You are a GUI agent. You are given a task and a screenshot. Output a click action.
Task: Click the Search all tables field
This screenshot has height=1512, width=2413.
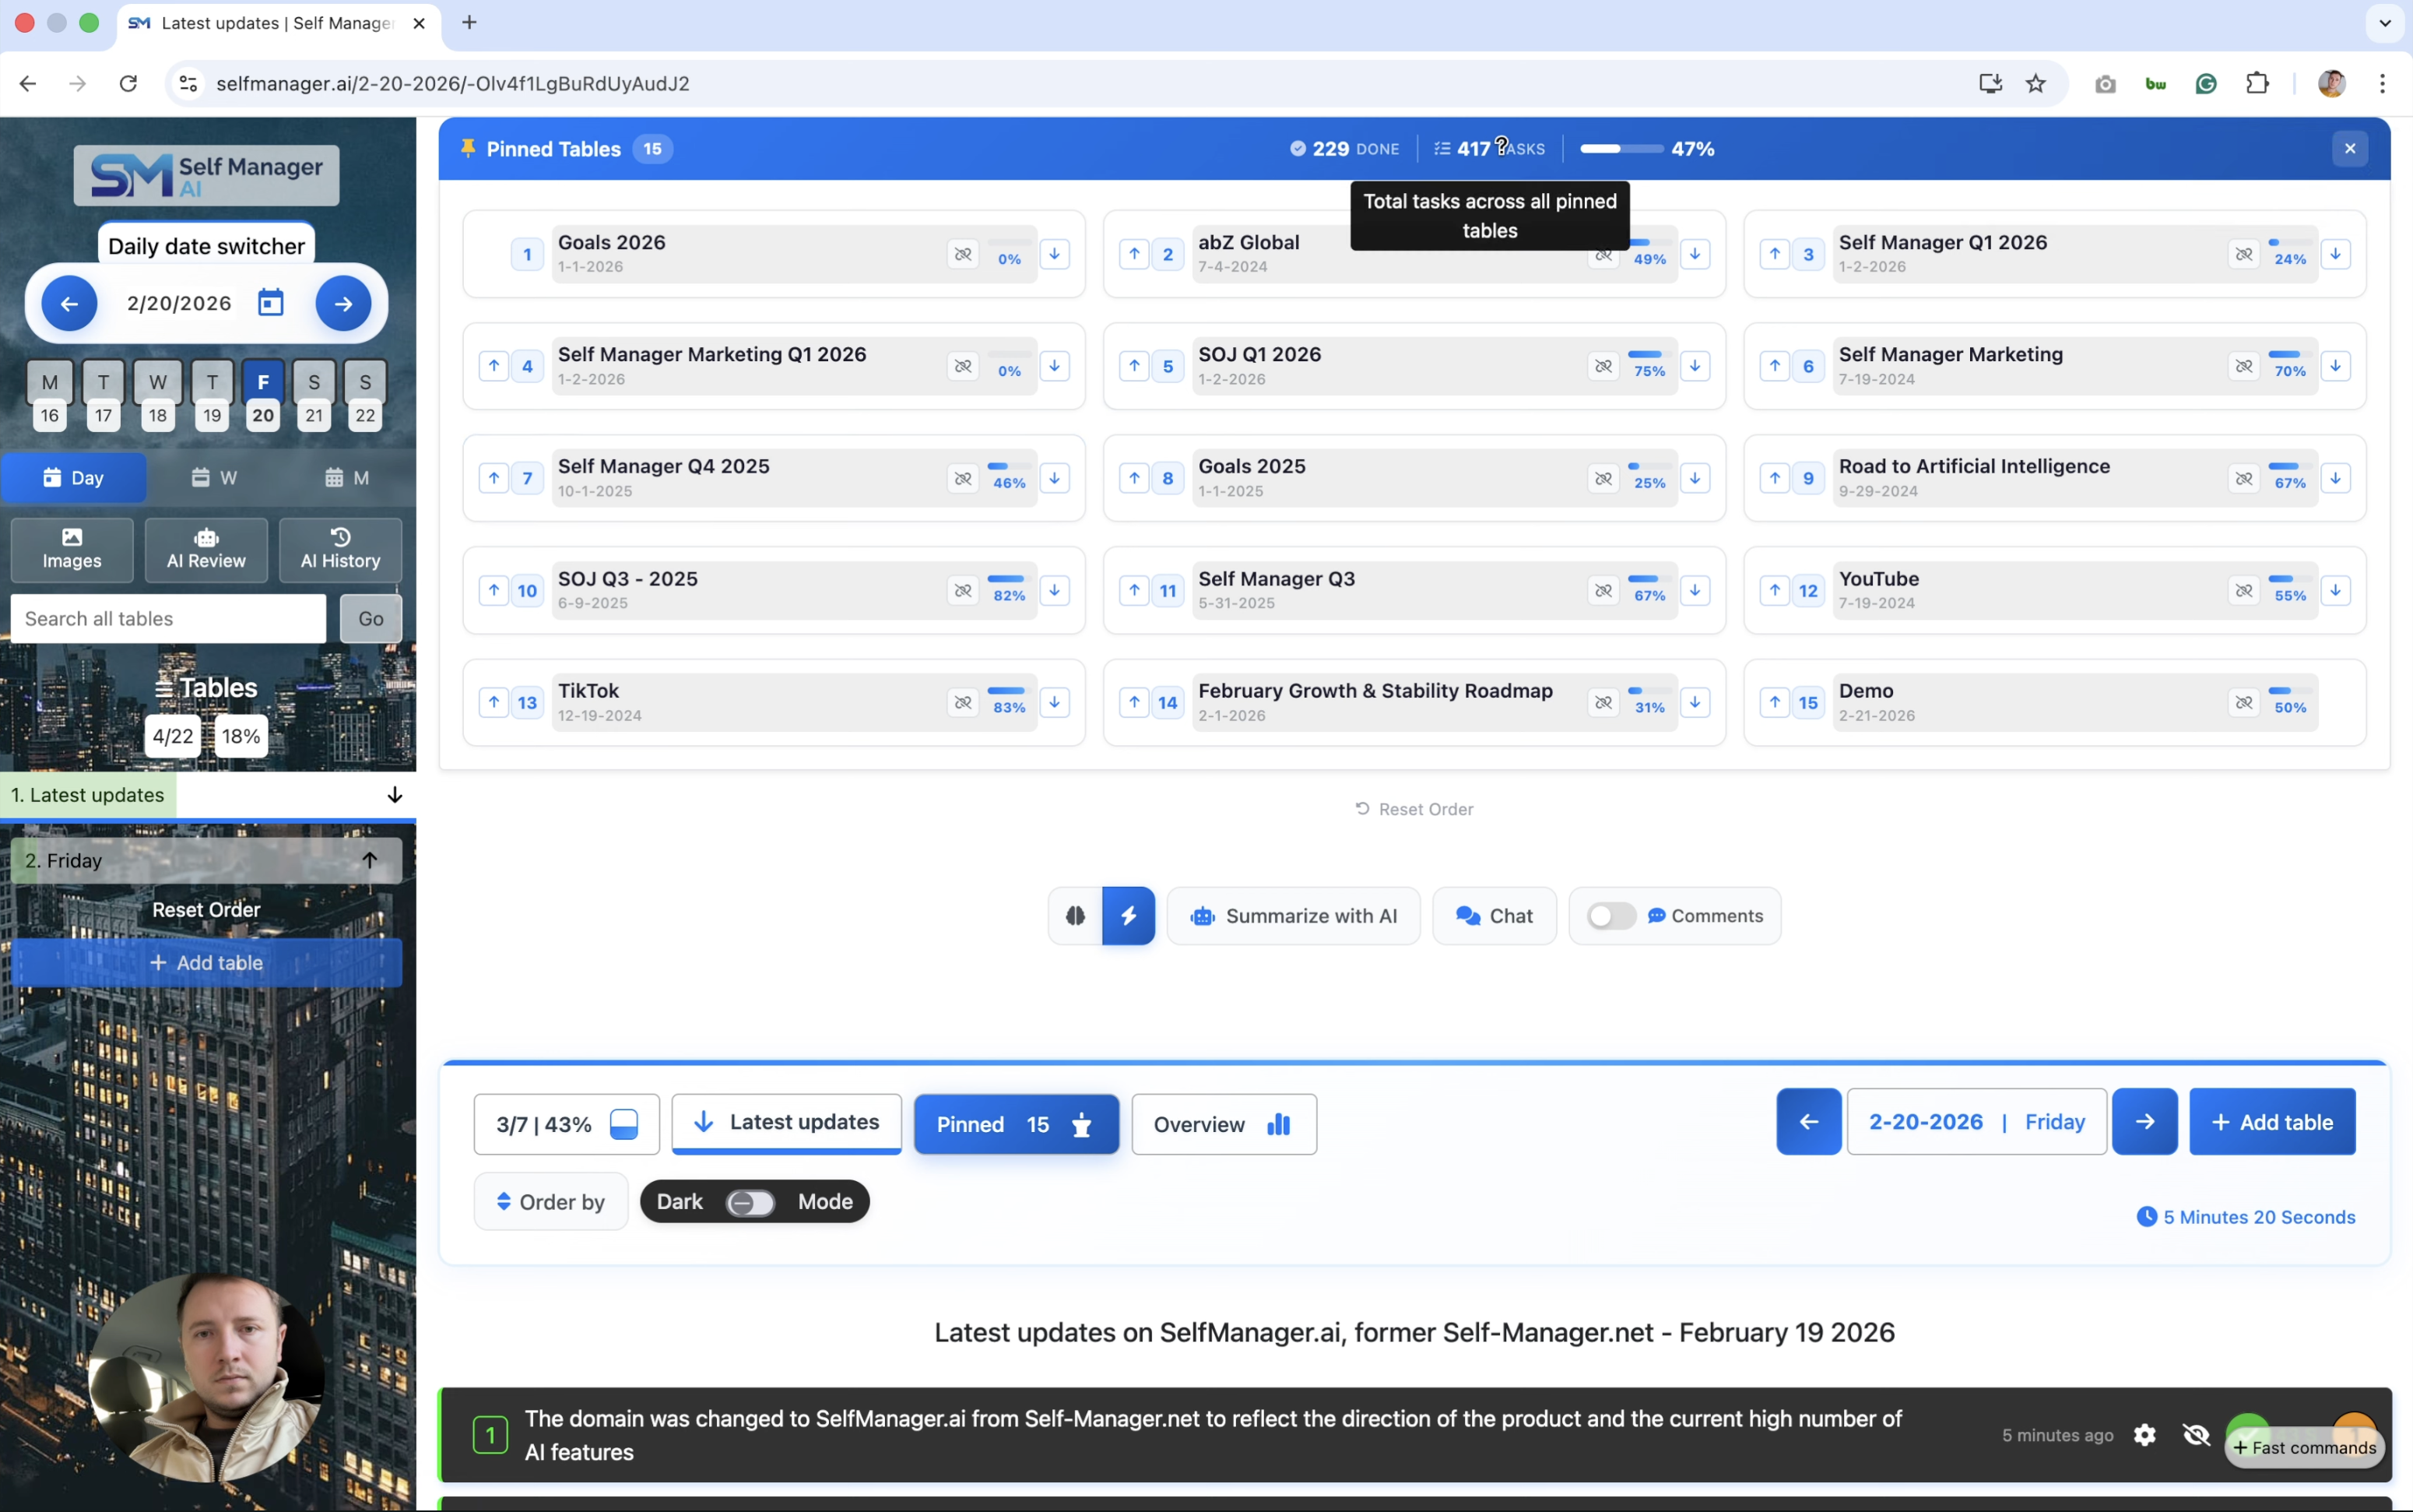pos(168,618)
